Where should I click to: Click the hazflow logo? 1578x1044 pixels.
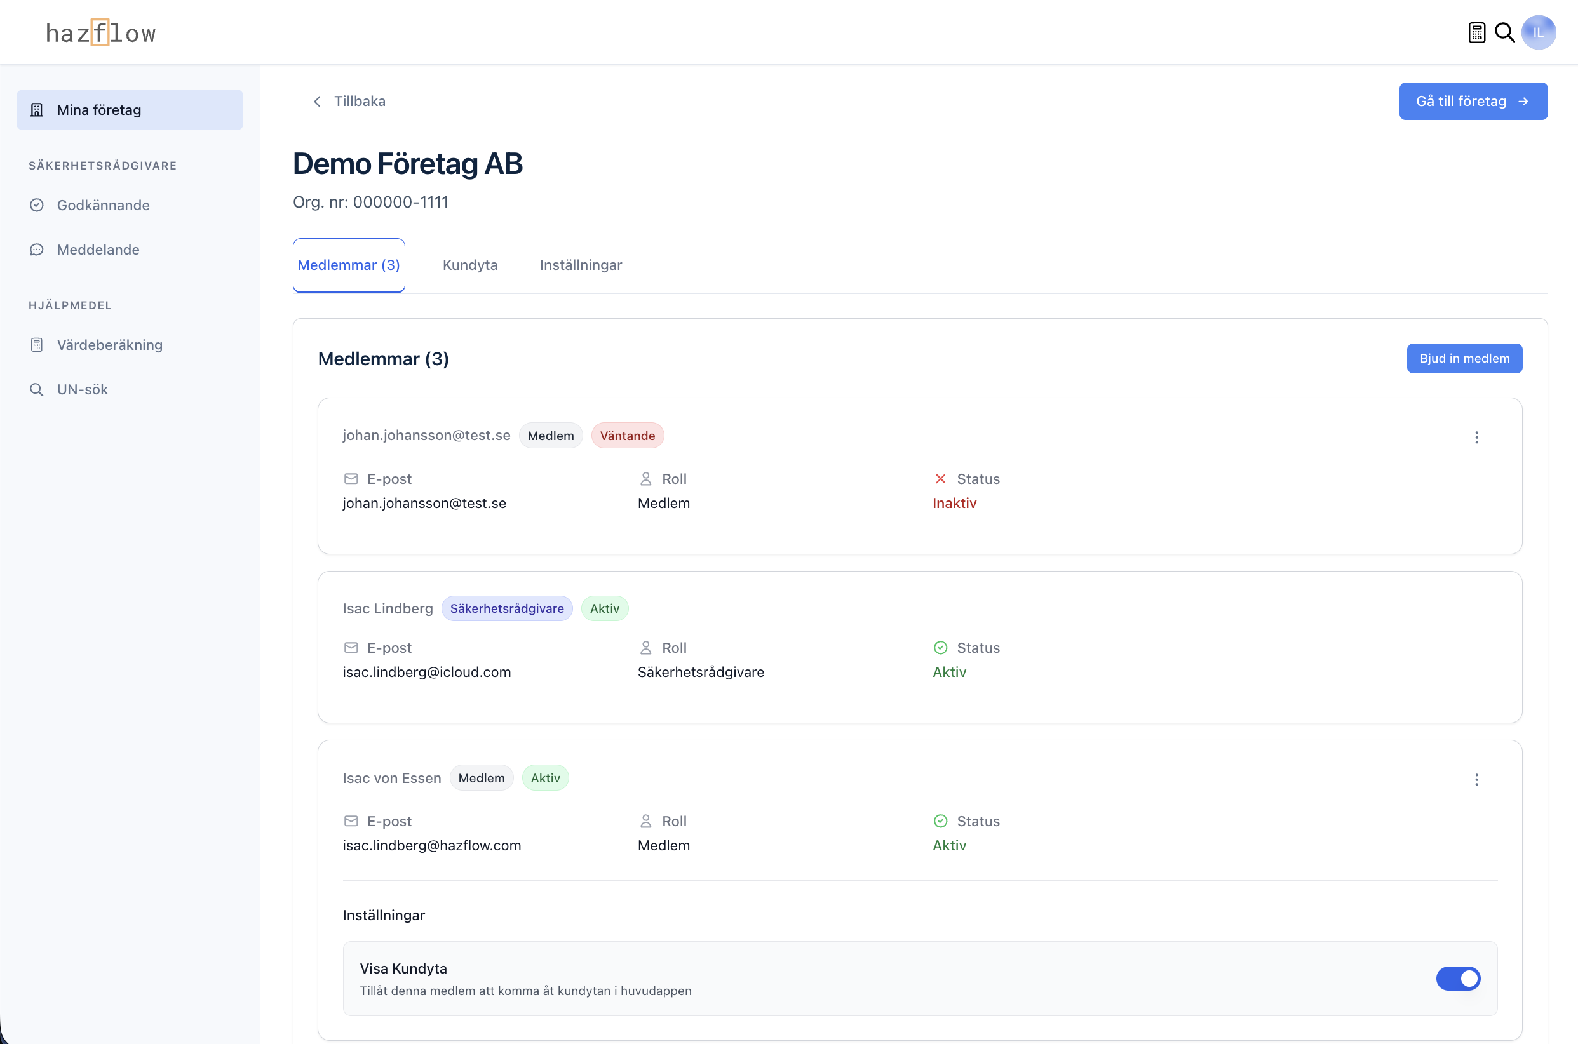(x=101, y=32)
